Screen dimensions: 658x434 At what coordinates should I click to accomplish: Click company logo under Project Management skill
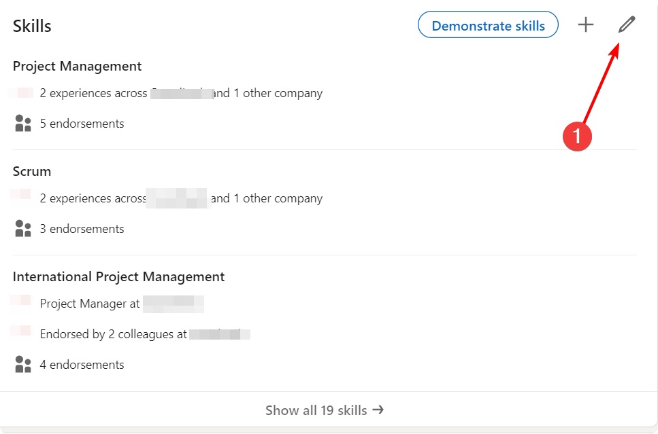tap(22, 92)
